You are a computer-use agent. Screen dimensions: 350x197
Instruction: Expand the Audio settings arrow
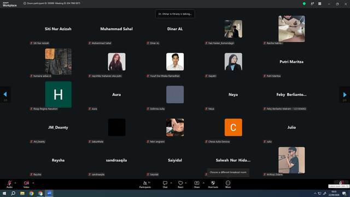tap(15, 183)
